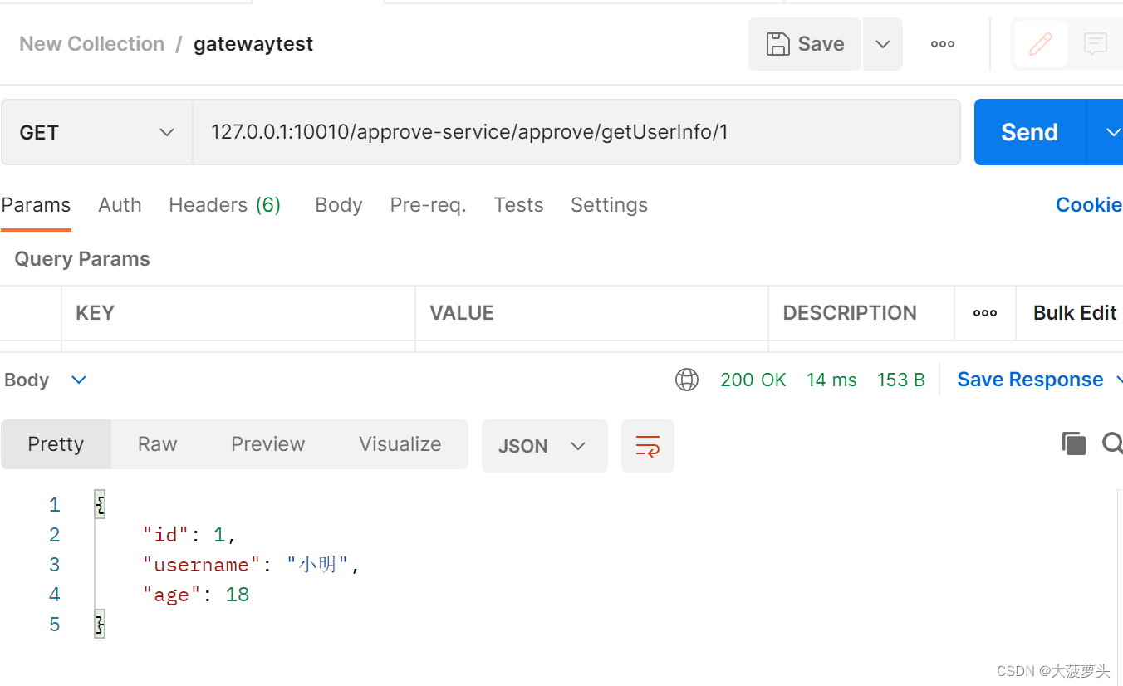Open the request Body tab
Screen dimensions: 1123x686
click(339, 205)
